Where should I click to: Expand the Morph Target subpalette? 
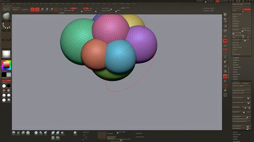click(237, 135)
